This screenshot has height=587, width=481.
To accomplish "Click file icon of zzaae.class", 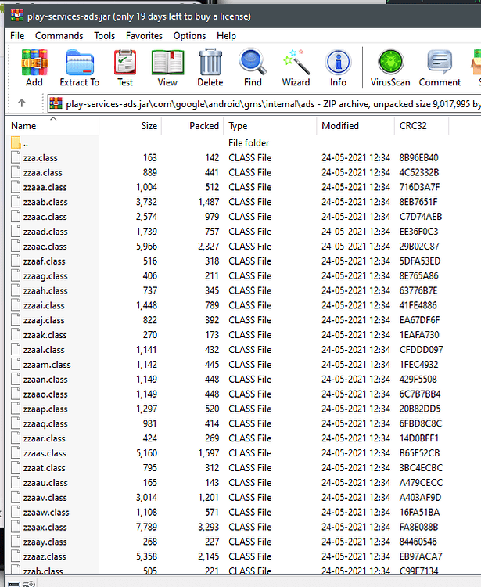I will click(x=16, y=247).
